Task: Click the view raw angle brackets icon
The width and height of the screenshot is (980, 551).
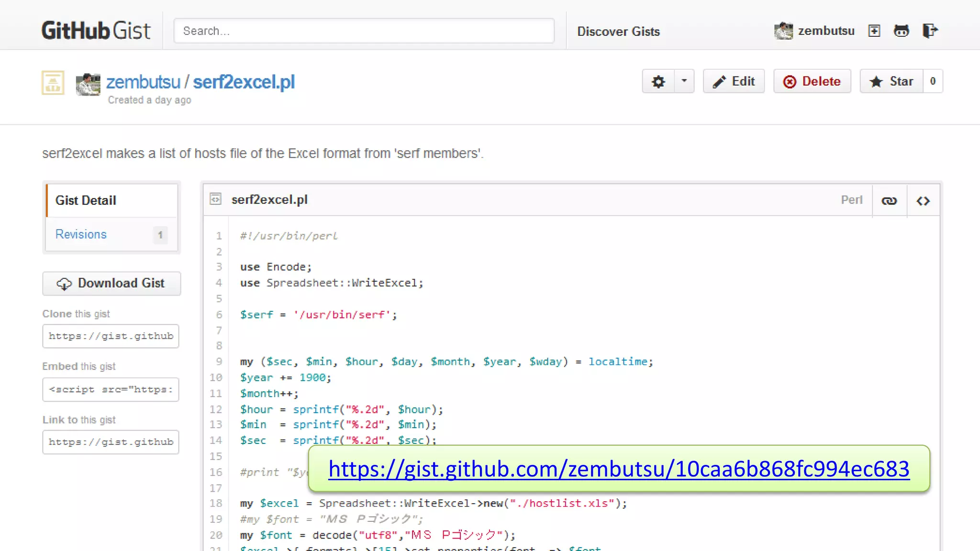Action: click(923, 201)
